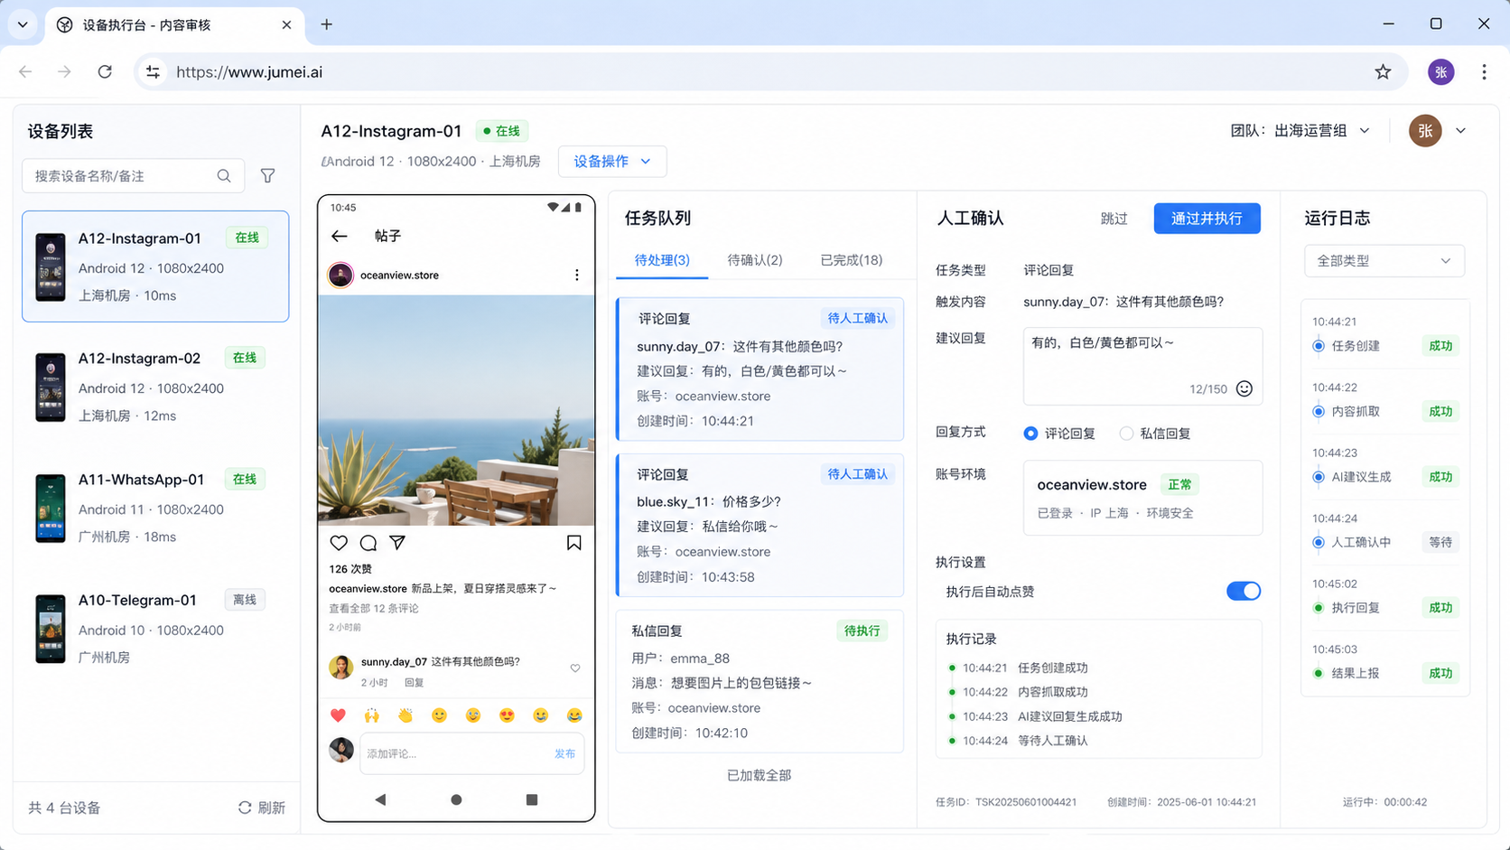Click the 跳过 skip button
The height and width of the screenshot is (850, 1510).
click(1114, 219)
